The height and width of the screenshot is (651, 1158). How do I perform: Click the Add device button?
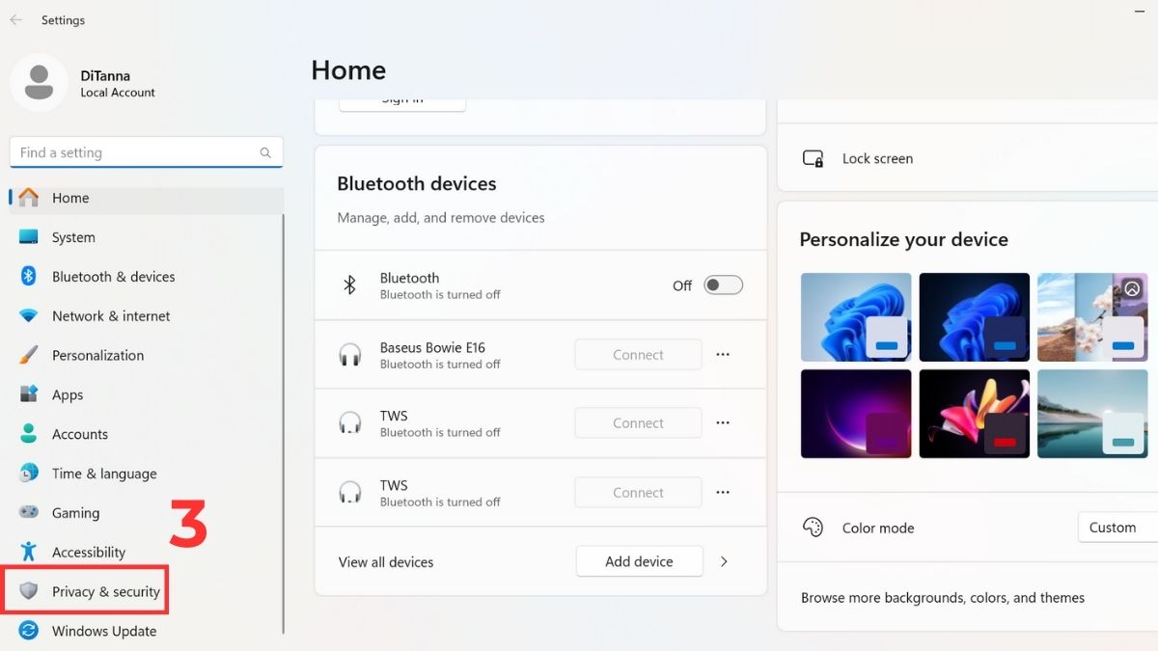click(x=639, y=561)
